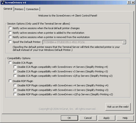Toggle notify when a printer is removed
The height and width of the screenshot is (123, 136).
tap(10, 37)
